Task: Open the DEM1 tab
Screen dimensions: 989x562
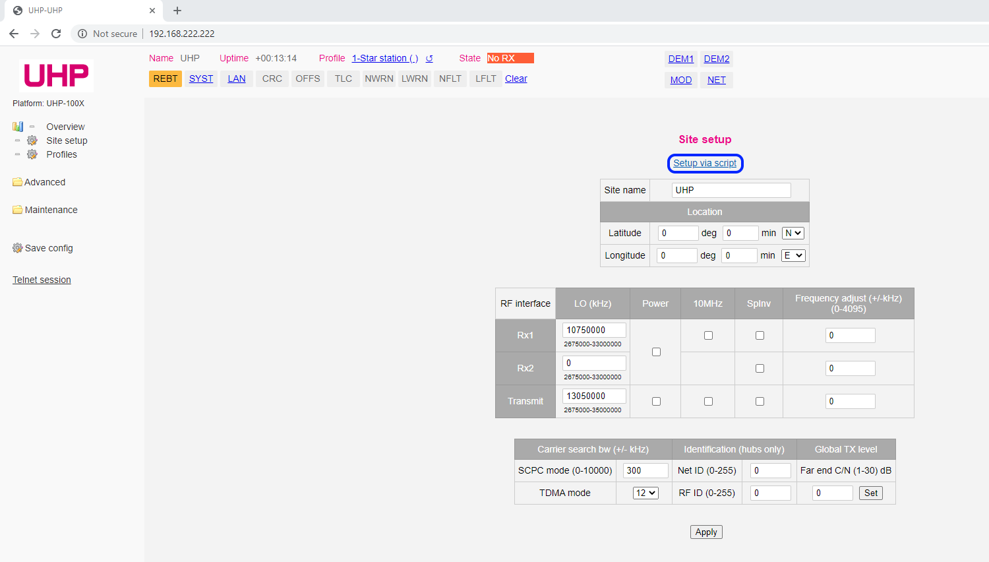Action: tap(681, 59)
